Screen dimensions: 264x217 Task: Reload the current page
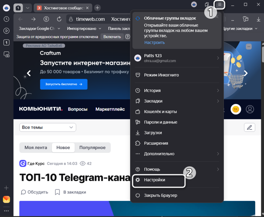59,19
